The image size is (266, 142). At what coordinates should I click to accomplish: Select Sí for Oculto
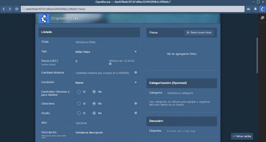point(79,113)
